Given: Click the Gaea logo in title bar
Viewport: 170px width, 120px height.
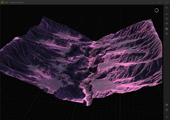Looking at the screenshot, I should point(2,2).
